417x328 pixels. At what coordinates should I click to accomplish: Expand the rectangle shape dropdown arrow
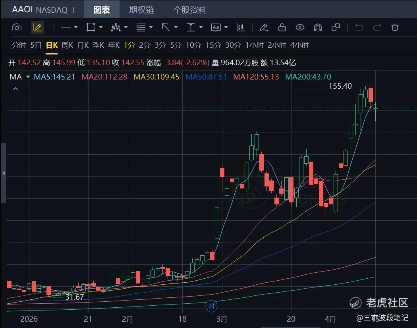(x=101, y=27)
